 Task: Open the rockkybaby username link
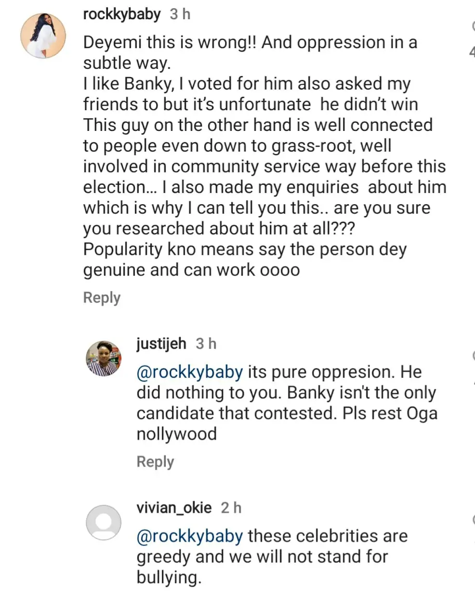click(121, 14)
